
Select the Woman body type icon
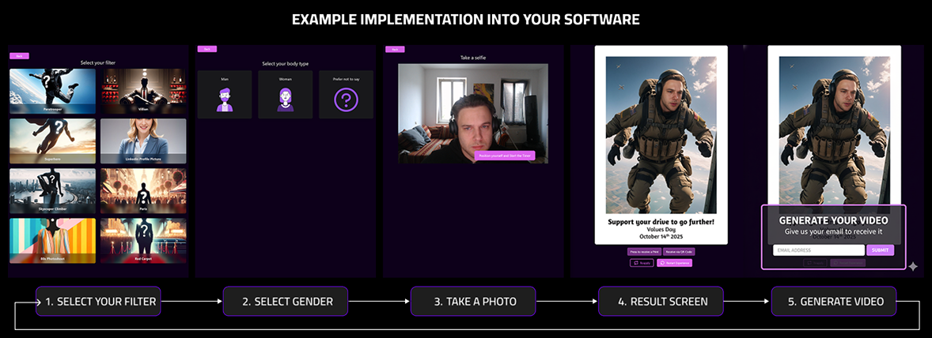tap(285, 100)
